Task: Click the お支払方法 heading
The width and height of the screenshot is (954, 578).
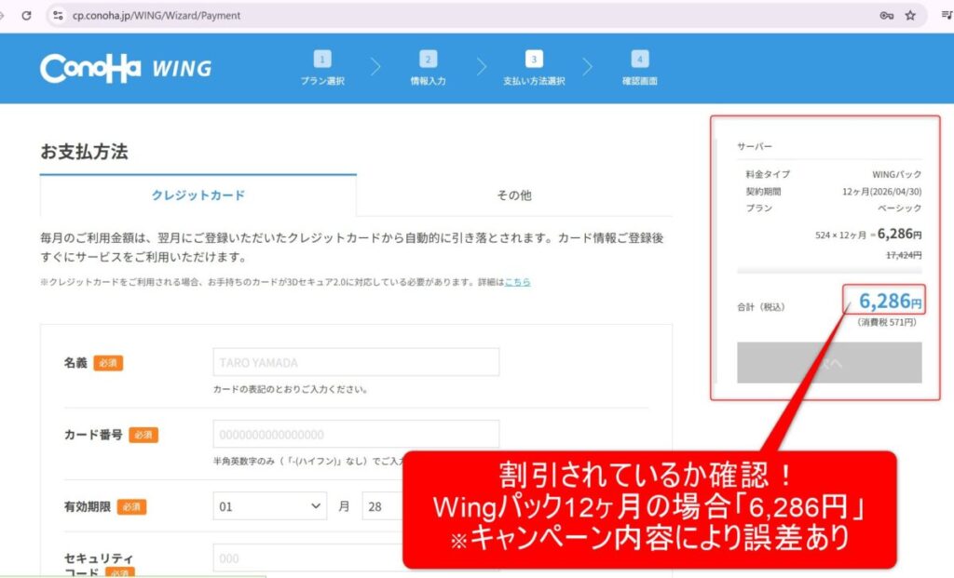Action: click(x=84, y=152)
